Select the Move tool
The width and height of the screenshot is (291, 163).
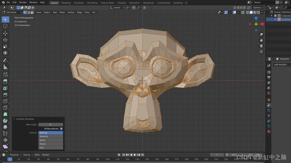(5, 33)
